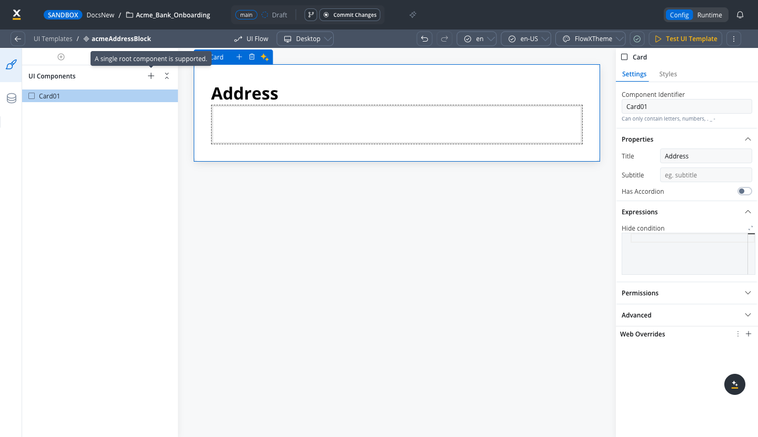Select the Settings tab
This screenshot has height=437, width=758.
(634, 74)
